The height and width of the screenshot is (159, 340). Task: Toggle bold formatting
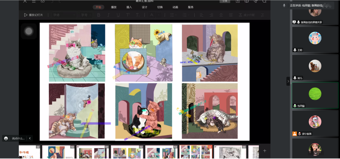pos(99,15)
